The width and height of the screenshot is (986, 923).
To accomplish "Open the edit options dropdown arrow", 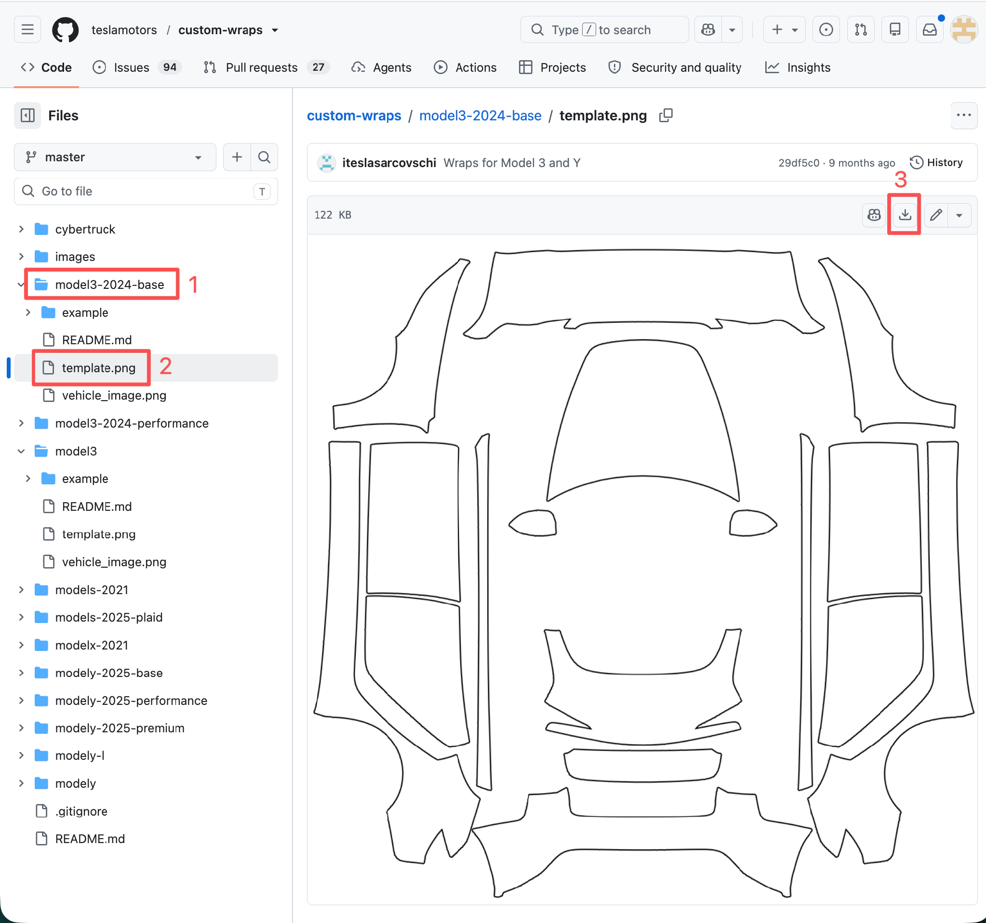I will 959,215.
